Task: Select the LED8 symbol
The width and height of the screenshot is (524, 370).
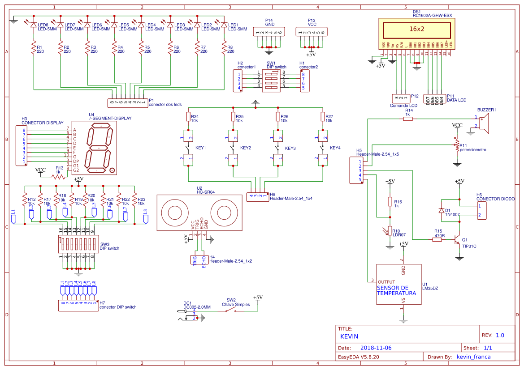Action: point(33,25)
